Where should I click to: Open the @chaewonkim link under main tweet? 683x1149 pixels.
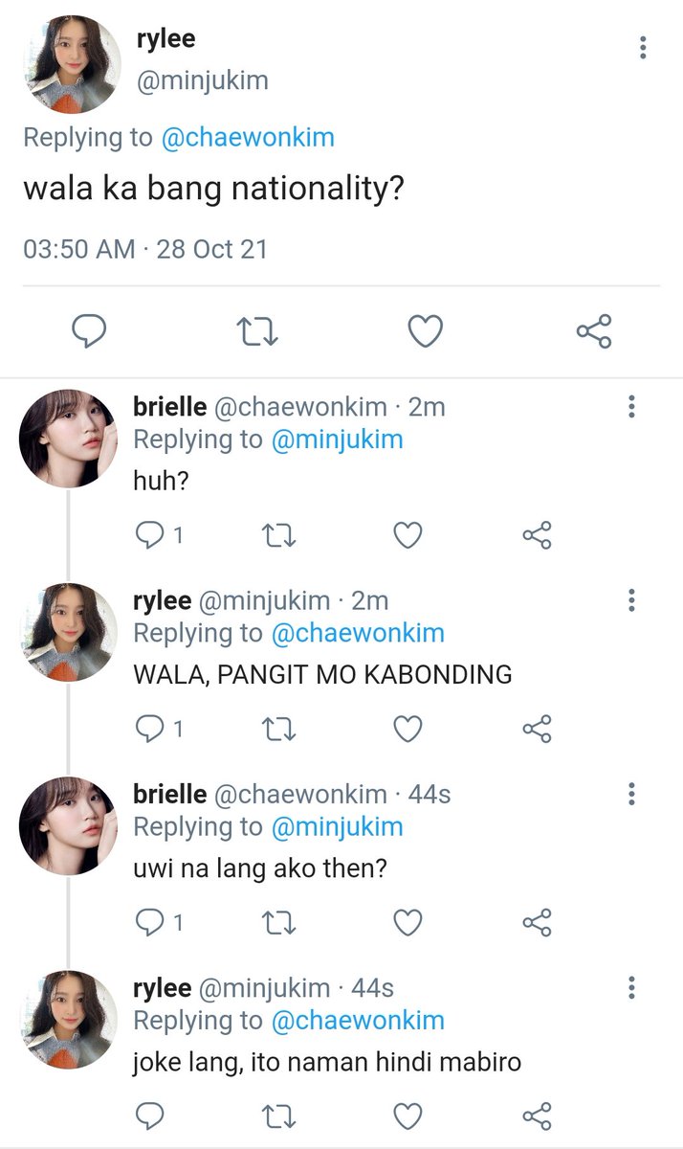click(248, 137)
